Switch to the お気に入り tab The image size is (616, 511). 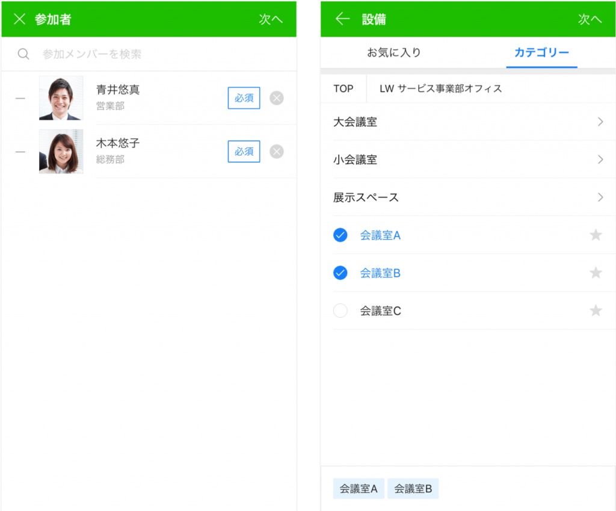coord(394,53)
